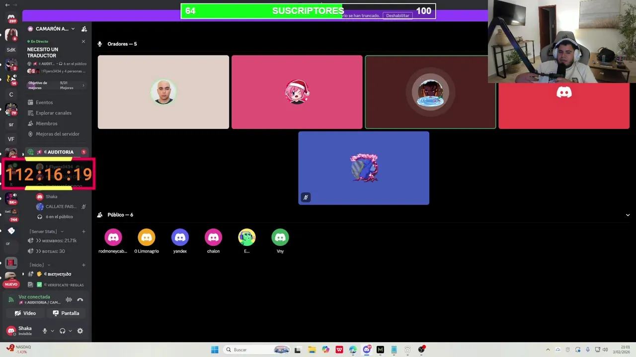
Task: Collapse the Inicio category
Action: [39, 265]
